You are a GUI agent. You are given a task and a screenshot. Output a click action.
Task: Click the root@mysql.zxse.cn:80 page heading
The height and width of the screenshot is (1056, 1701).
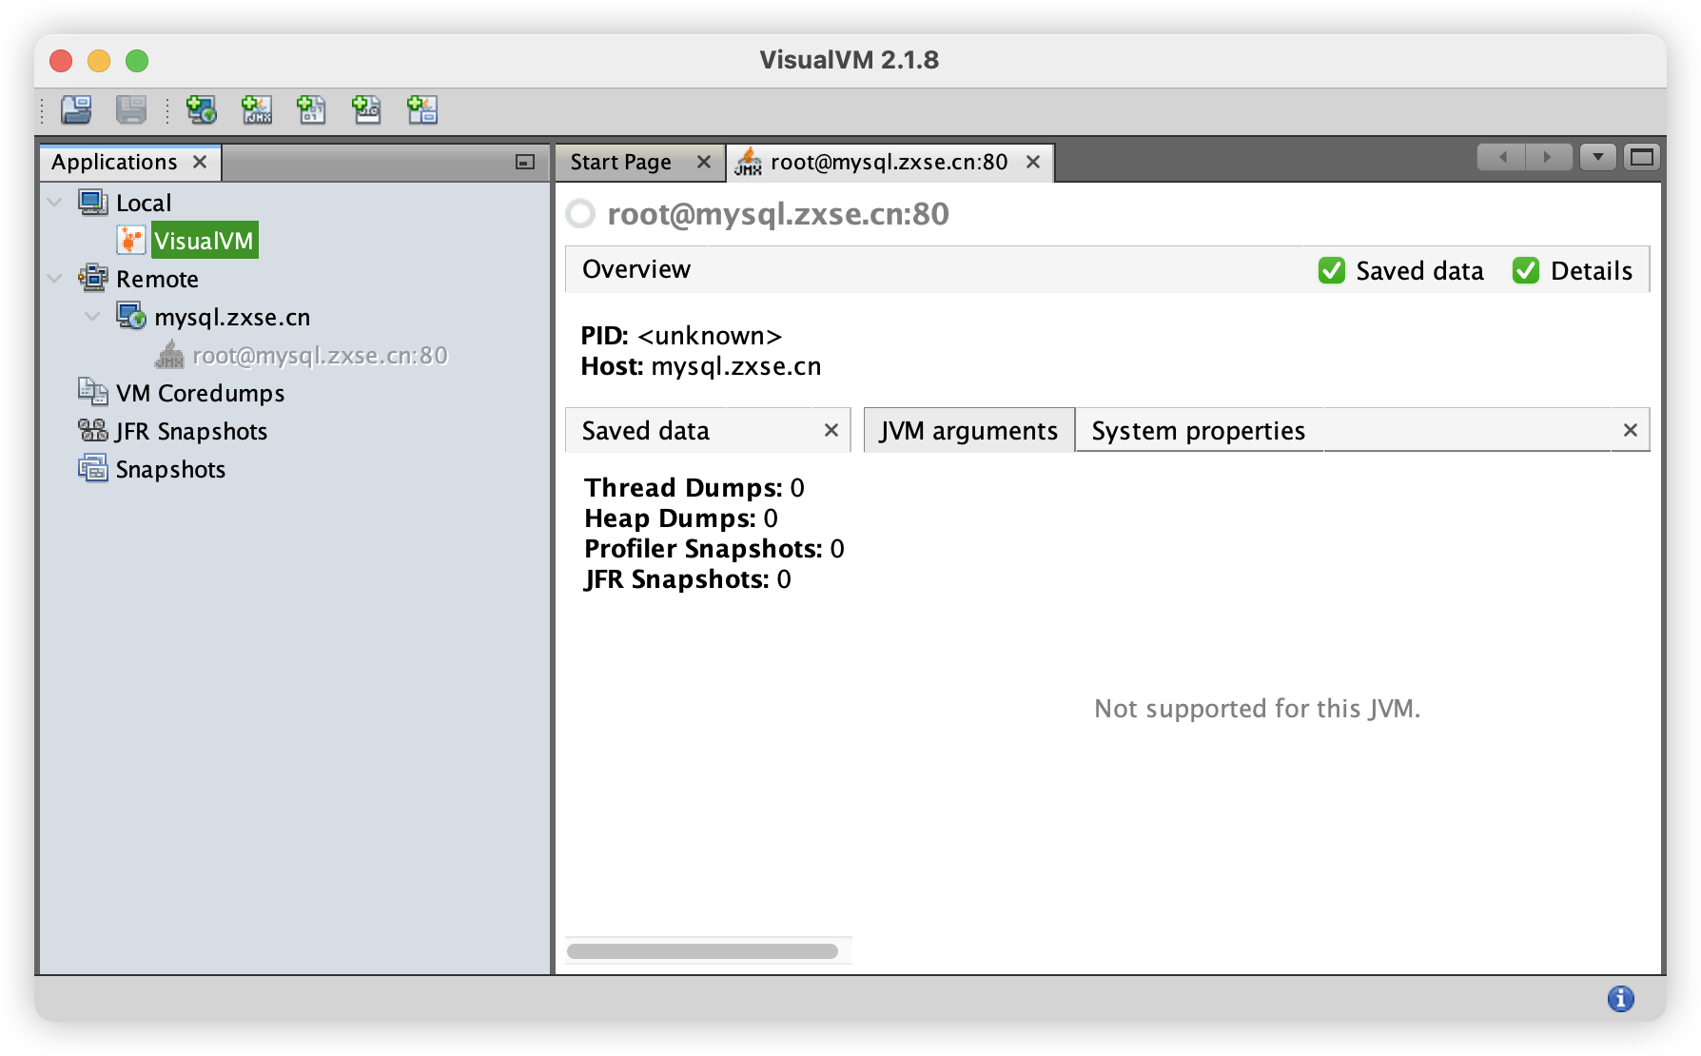[x=778, y=214]
